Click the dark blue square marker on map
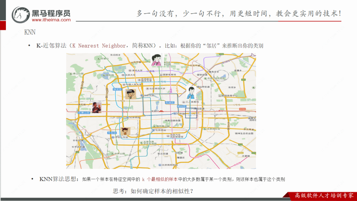This screenshot has height=201, width=357. 190,113
